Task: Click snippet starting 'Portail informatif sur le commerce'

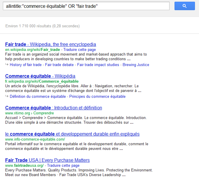Action: click(77, 146)
